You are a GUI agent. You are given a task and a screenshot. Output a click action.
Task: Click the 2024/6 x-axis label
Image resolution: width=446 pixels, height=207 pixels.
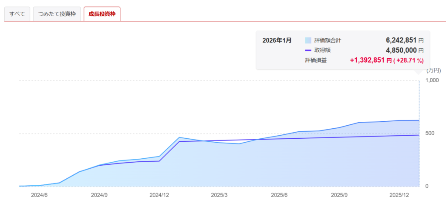pyautogui.click(x=39, y=195)
